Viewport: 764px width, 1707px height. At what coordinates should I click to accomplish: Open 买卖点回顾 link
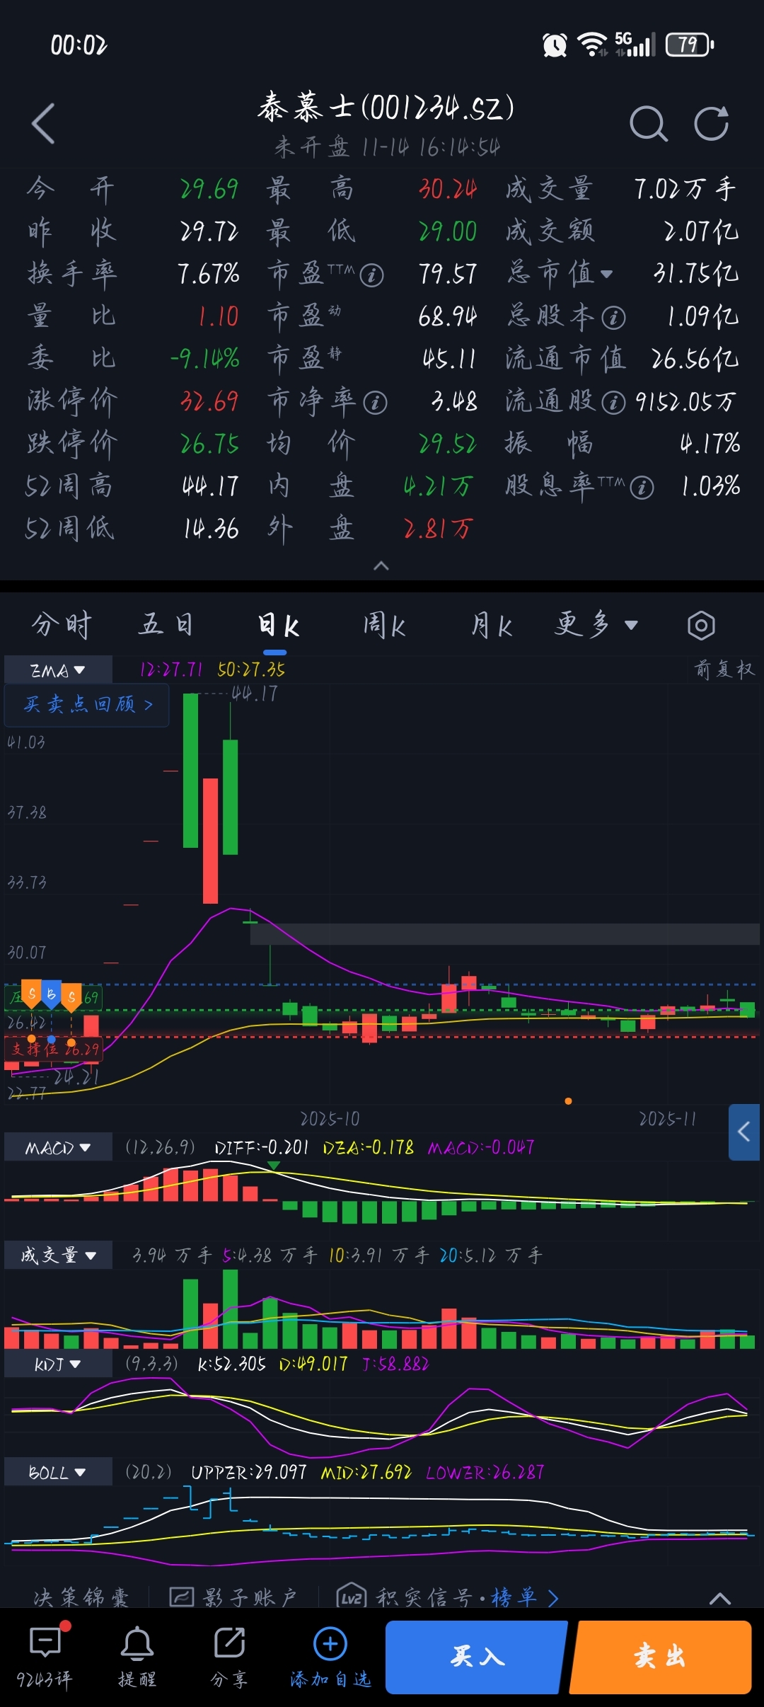[x=87, y=705]
